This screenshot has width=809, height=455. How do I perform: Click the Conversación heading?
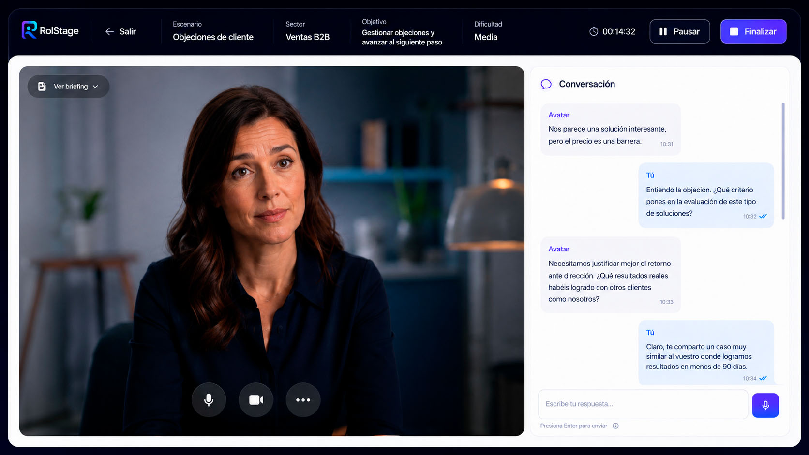point(587,84)
